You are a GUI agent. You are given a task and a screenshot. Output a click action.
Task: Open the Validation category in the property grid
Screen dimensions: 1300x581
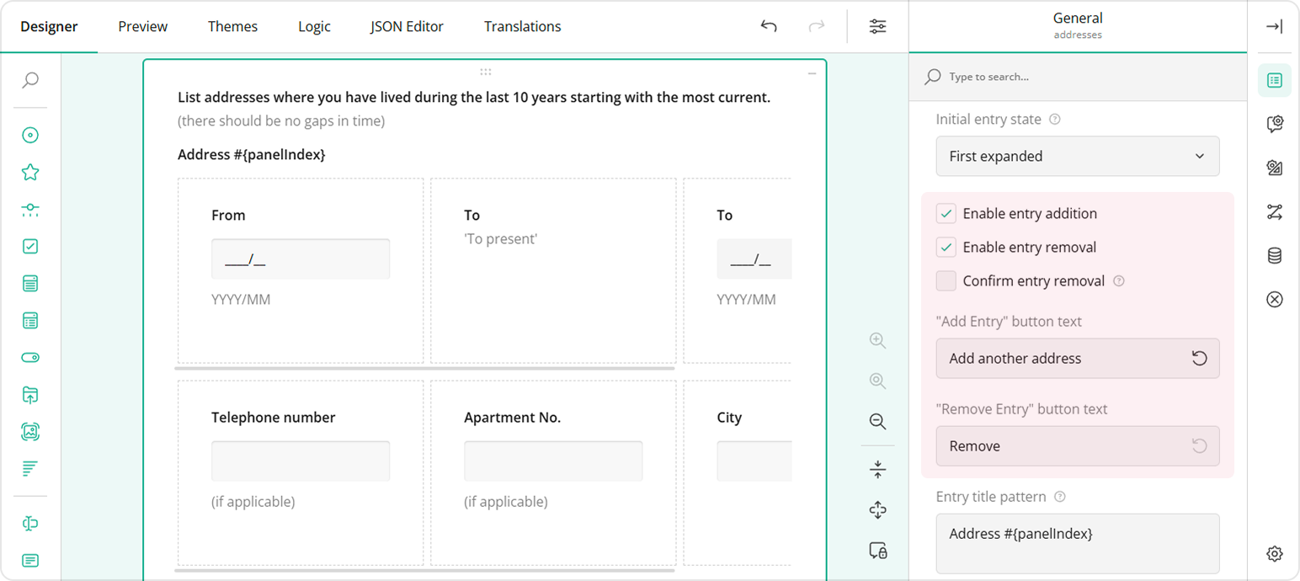point(1274,299)
